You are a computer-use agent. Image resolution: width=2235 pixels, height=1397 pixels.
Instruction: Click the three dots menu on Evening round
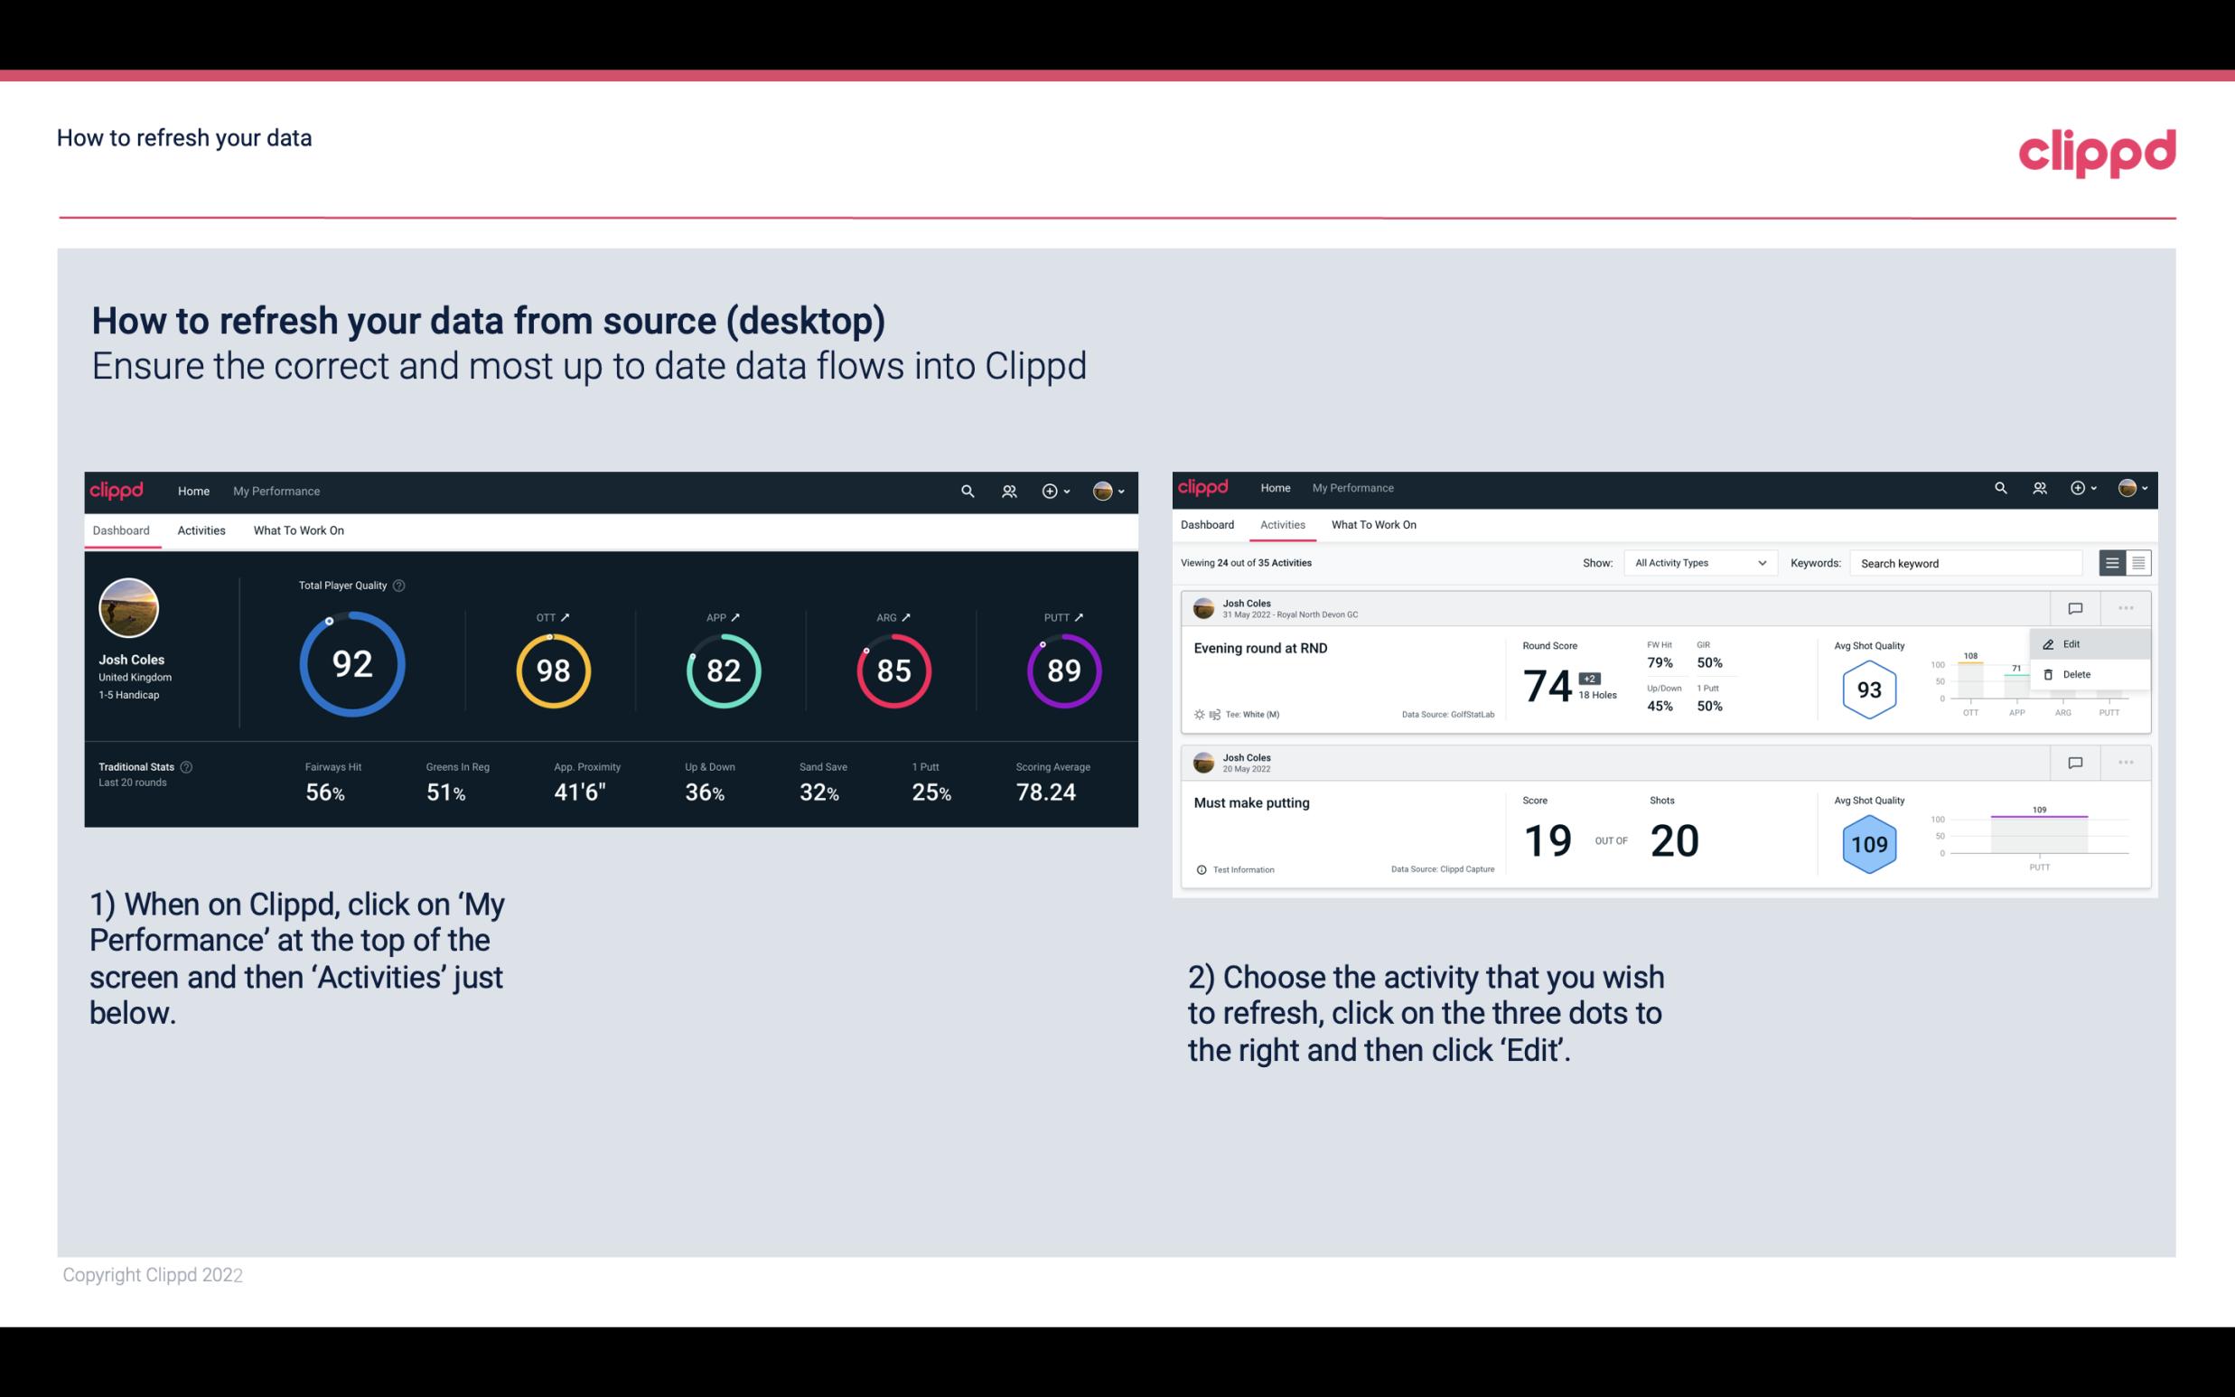(2122, 608)
